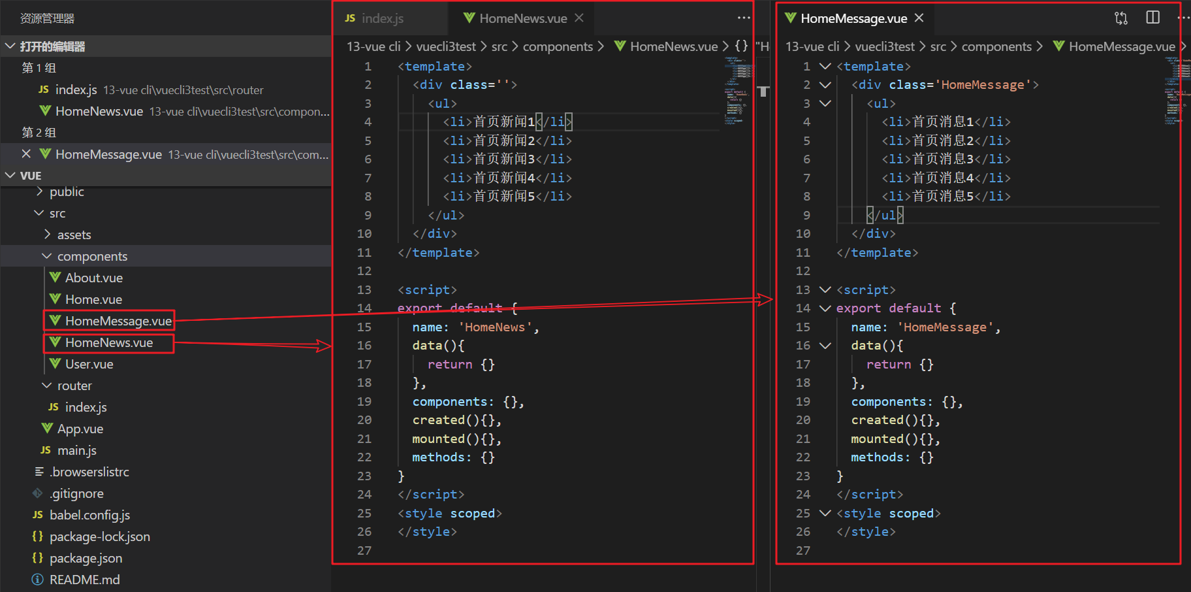Viewport: 1191px width, 592px height.
Task: Fold the div block at line 2 in HomeMessage.vue
Action: [825, 84]
